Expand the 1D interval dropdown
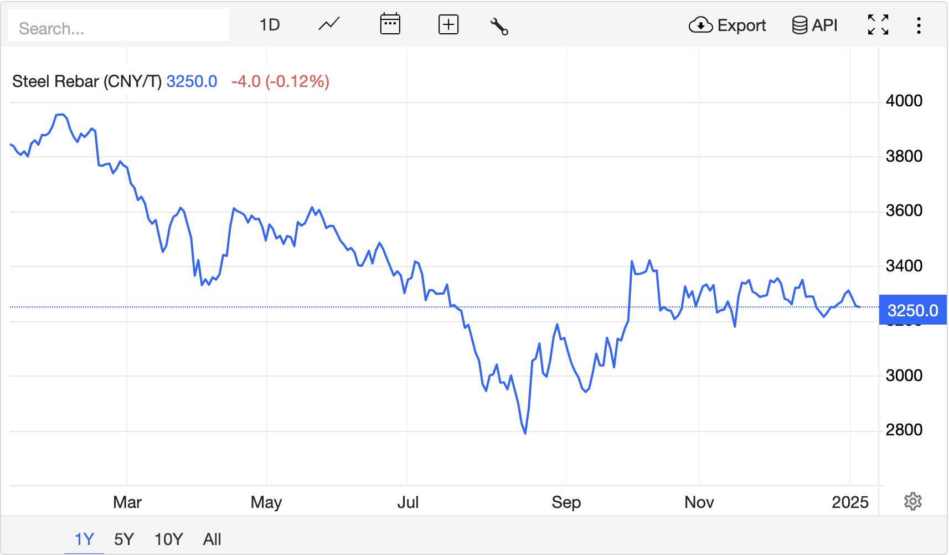 click(x=270, y=25)
